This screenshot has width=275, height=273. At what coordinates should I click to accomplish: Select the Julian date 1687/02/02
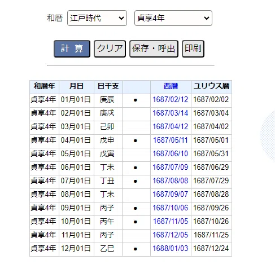(x=211, y=100)
